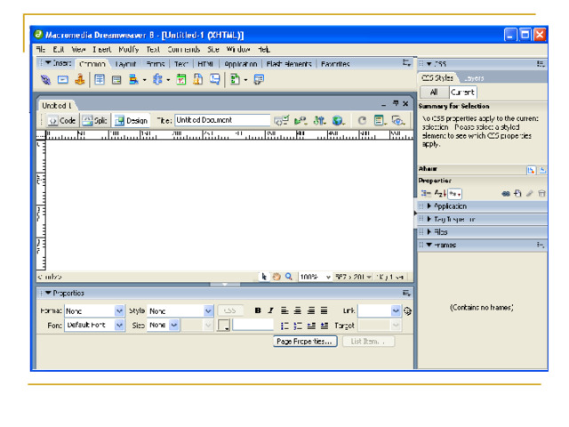Click the Insert Div Tag icon

coord(116,80)
